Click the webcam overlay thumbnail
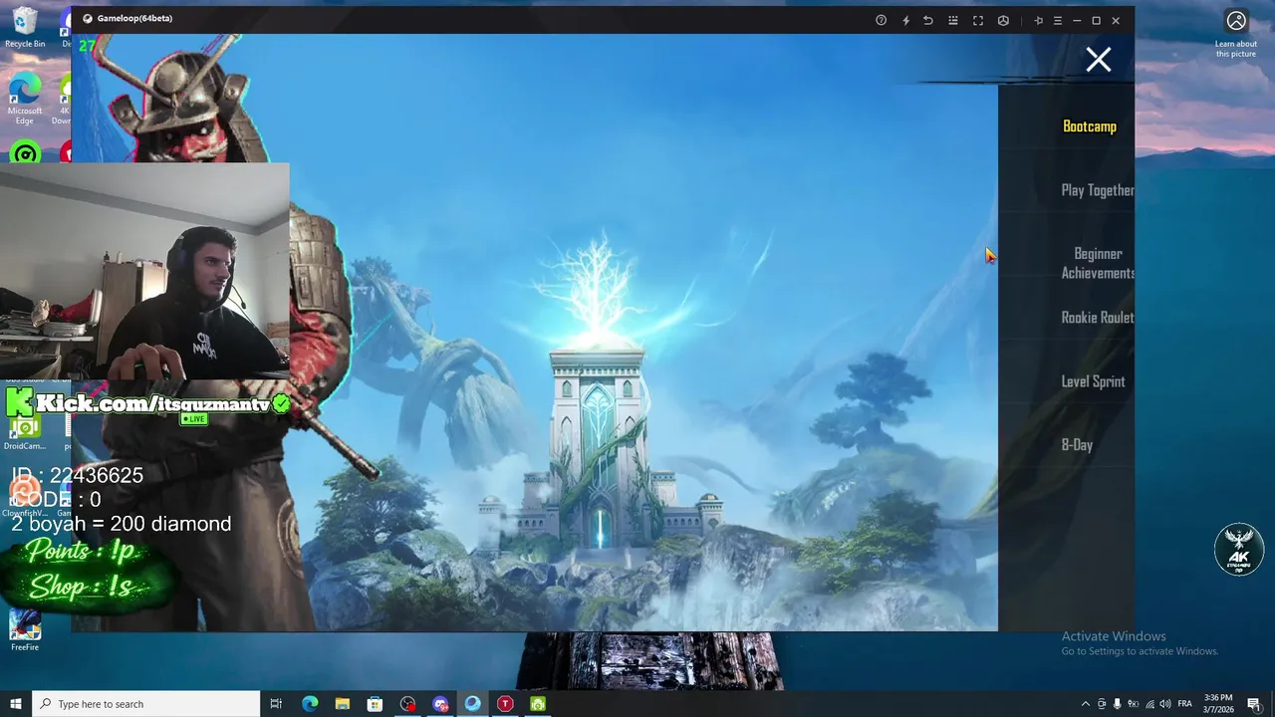The width and height of the screenshot is (1275, 717). point(144,271)
